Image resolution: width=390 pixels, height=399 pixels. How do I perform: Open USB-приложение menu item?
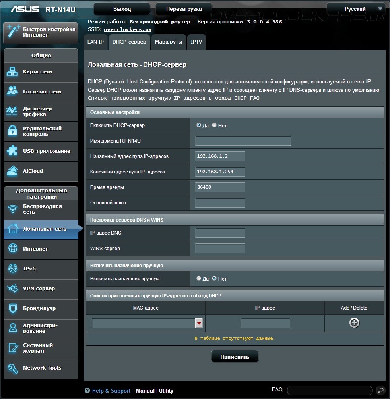[41, 151]
